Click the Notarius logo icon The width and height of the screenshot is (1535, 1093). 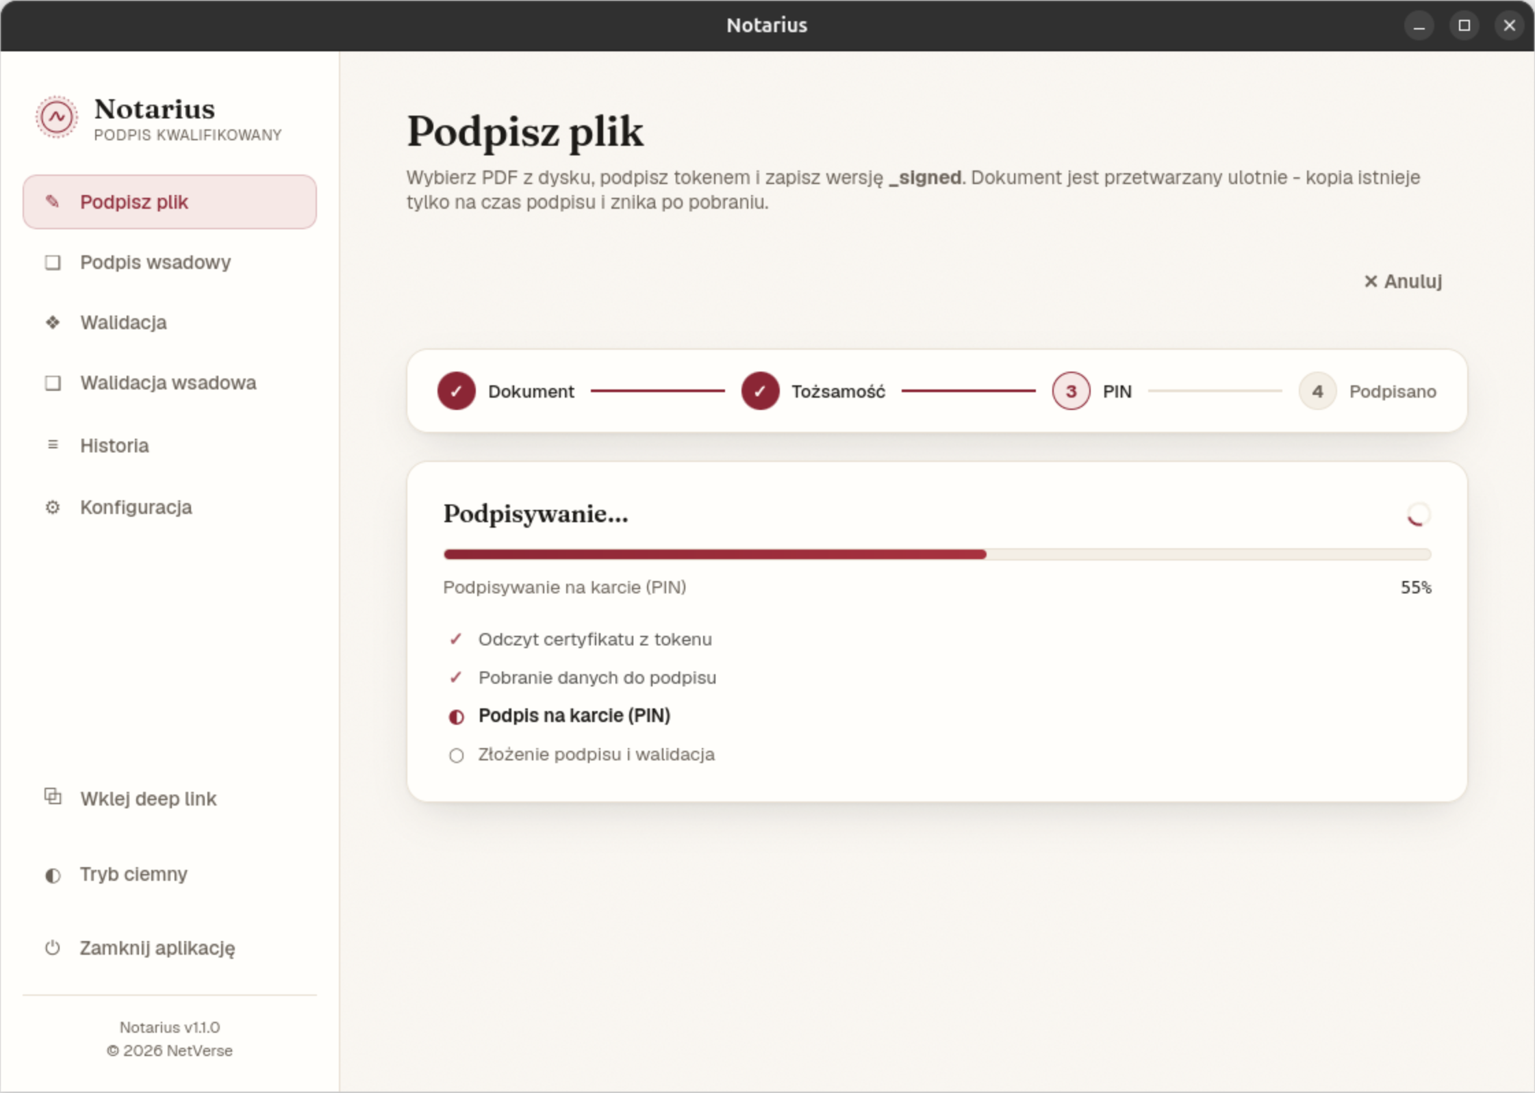(57, 117)
